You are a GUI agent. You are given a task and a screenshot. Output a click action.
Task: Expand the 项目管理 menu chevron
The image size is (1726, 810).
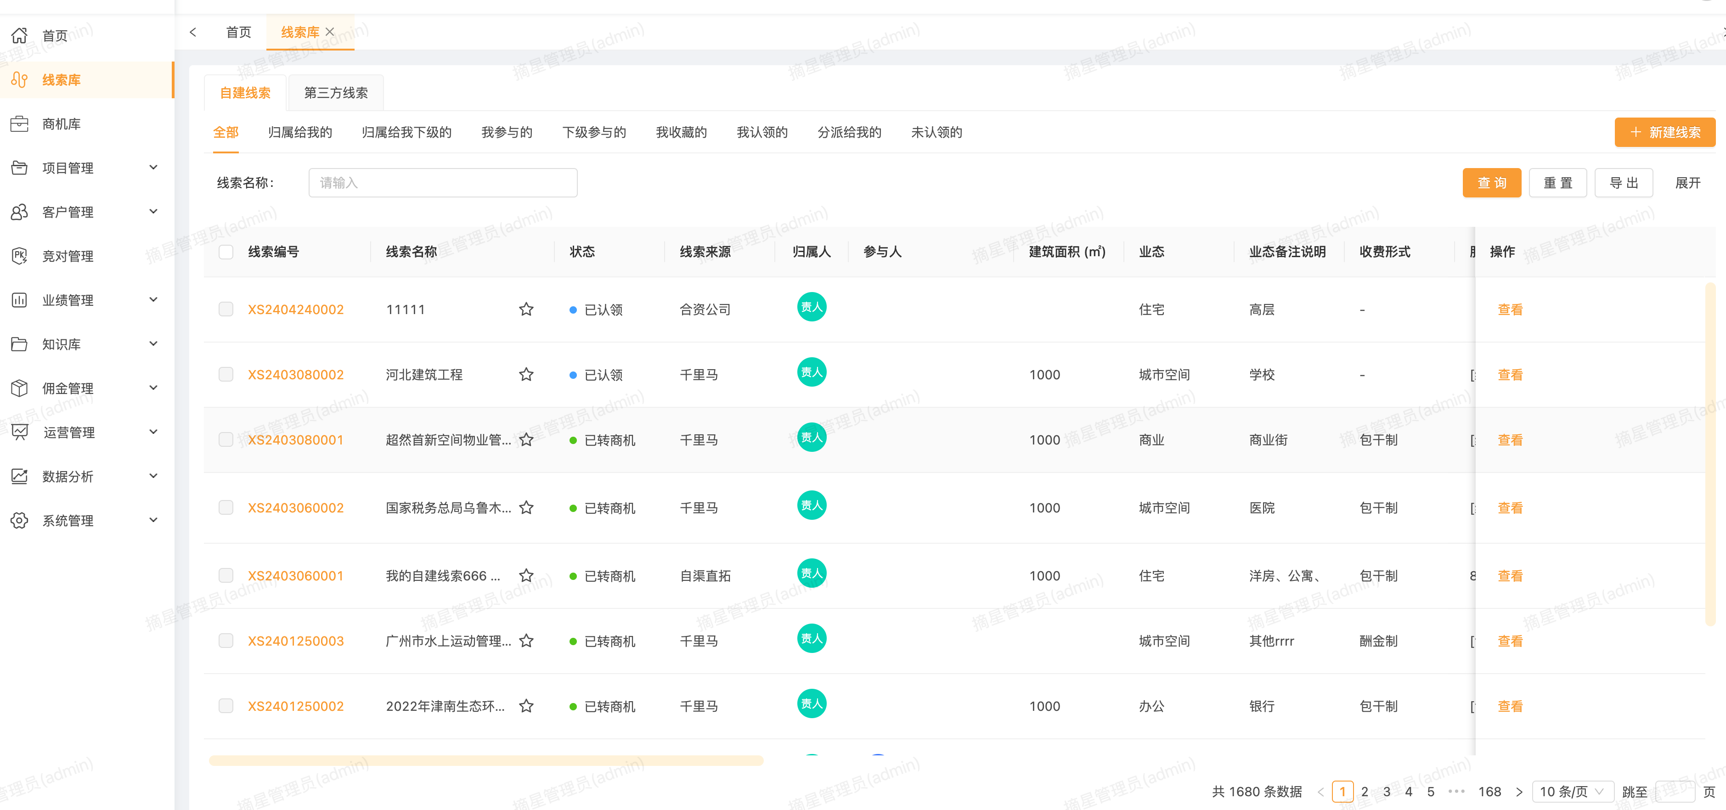[x=153, y=168]
